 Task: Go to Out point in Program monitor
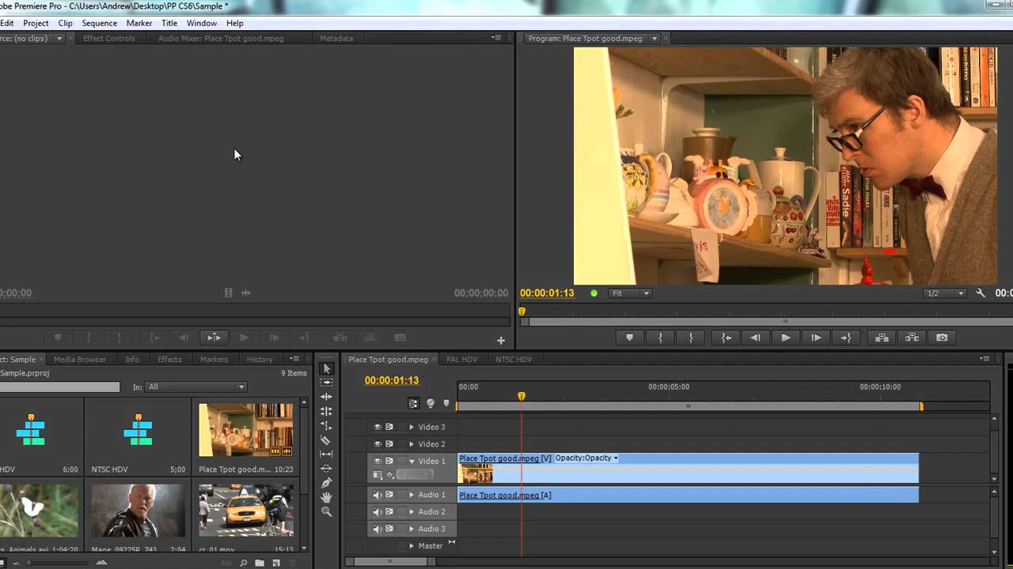tap(846, 337)
